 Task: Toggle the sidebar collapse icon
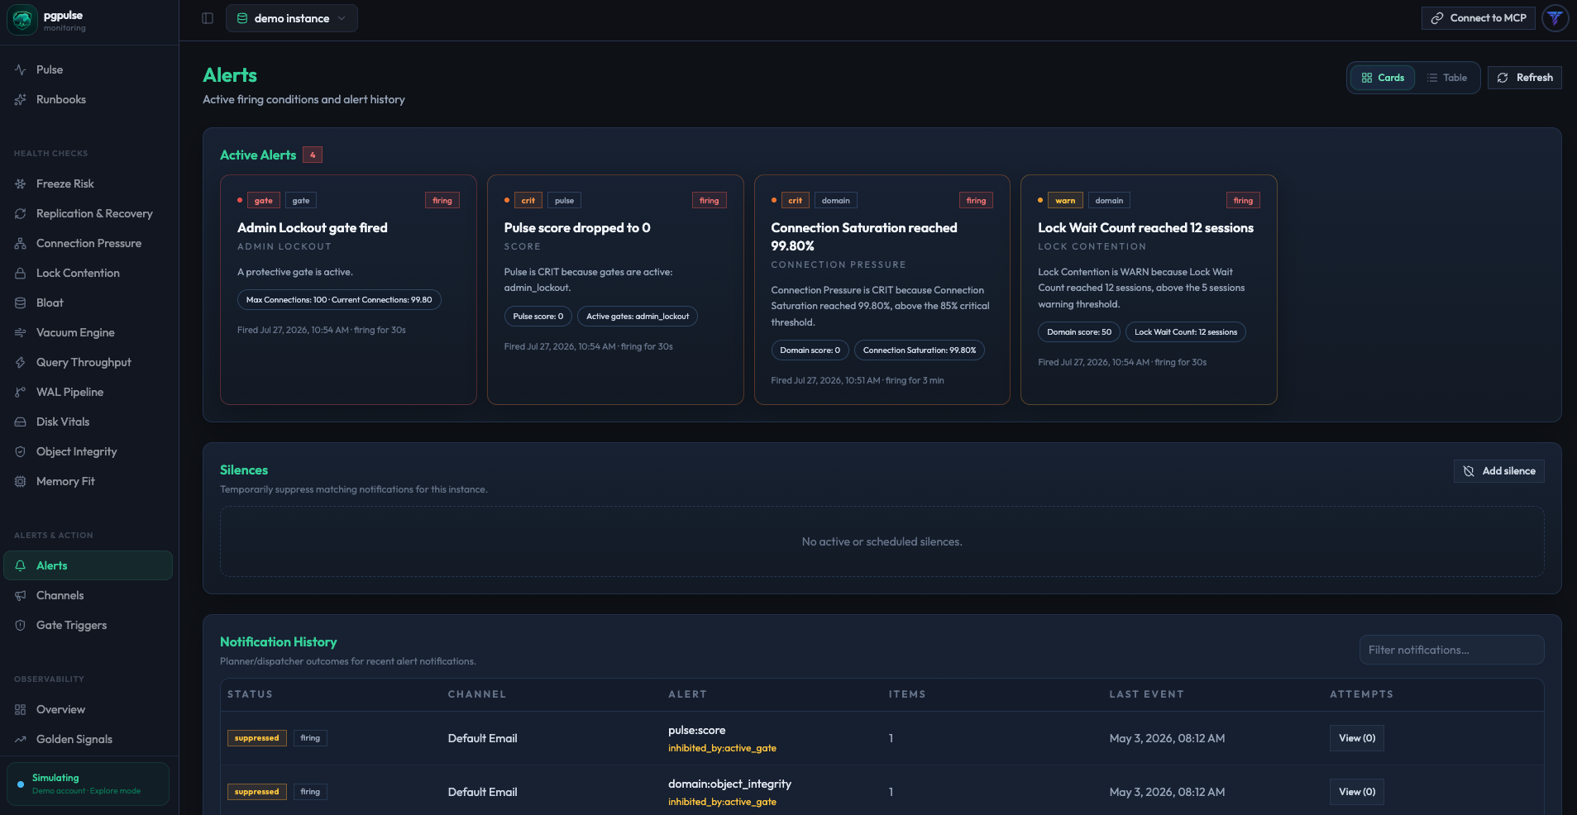(x=208, y=18)
